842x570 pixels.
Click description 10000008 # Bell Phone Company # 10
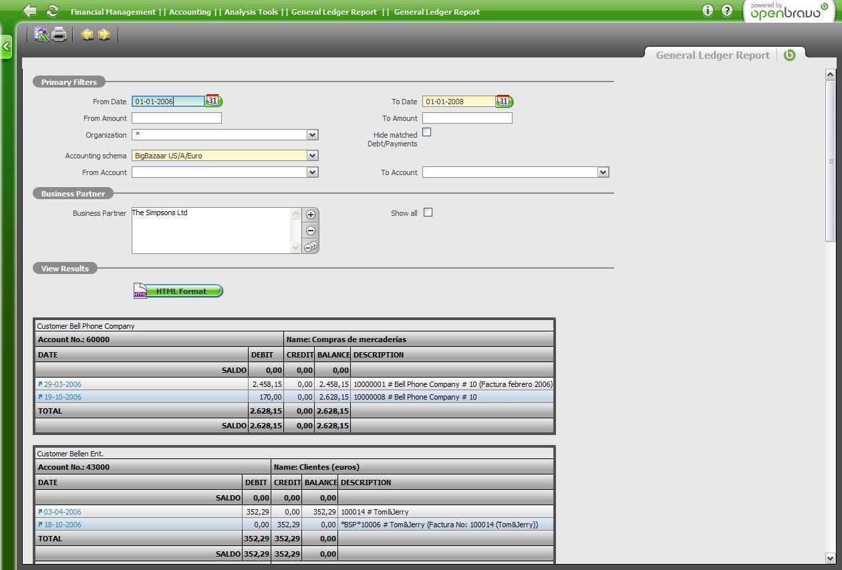coord(415,397)
